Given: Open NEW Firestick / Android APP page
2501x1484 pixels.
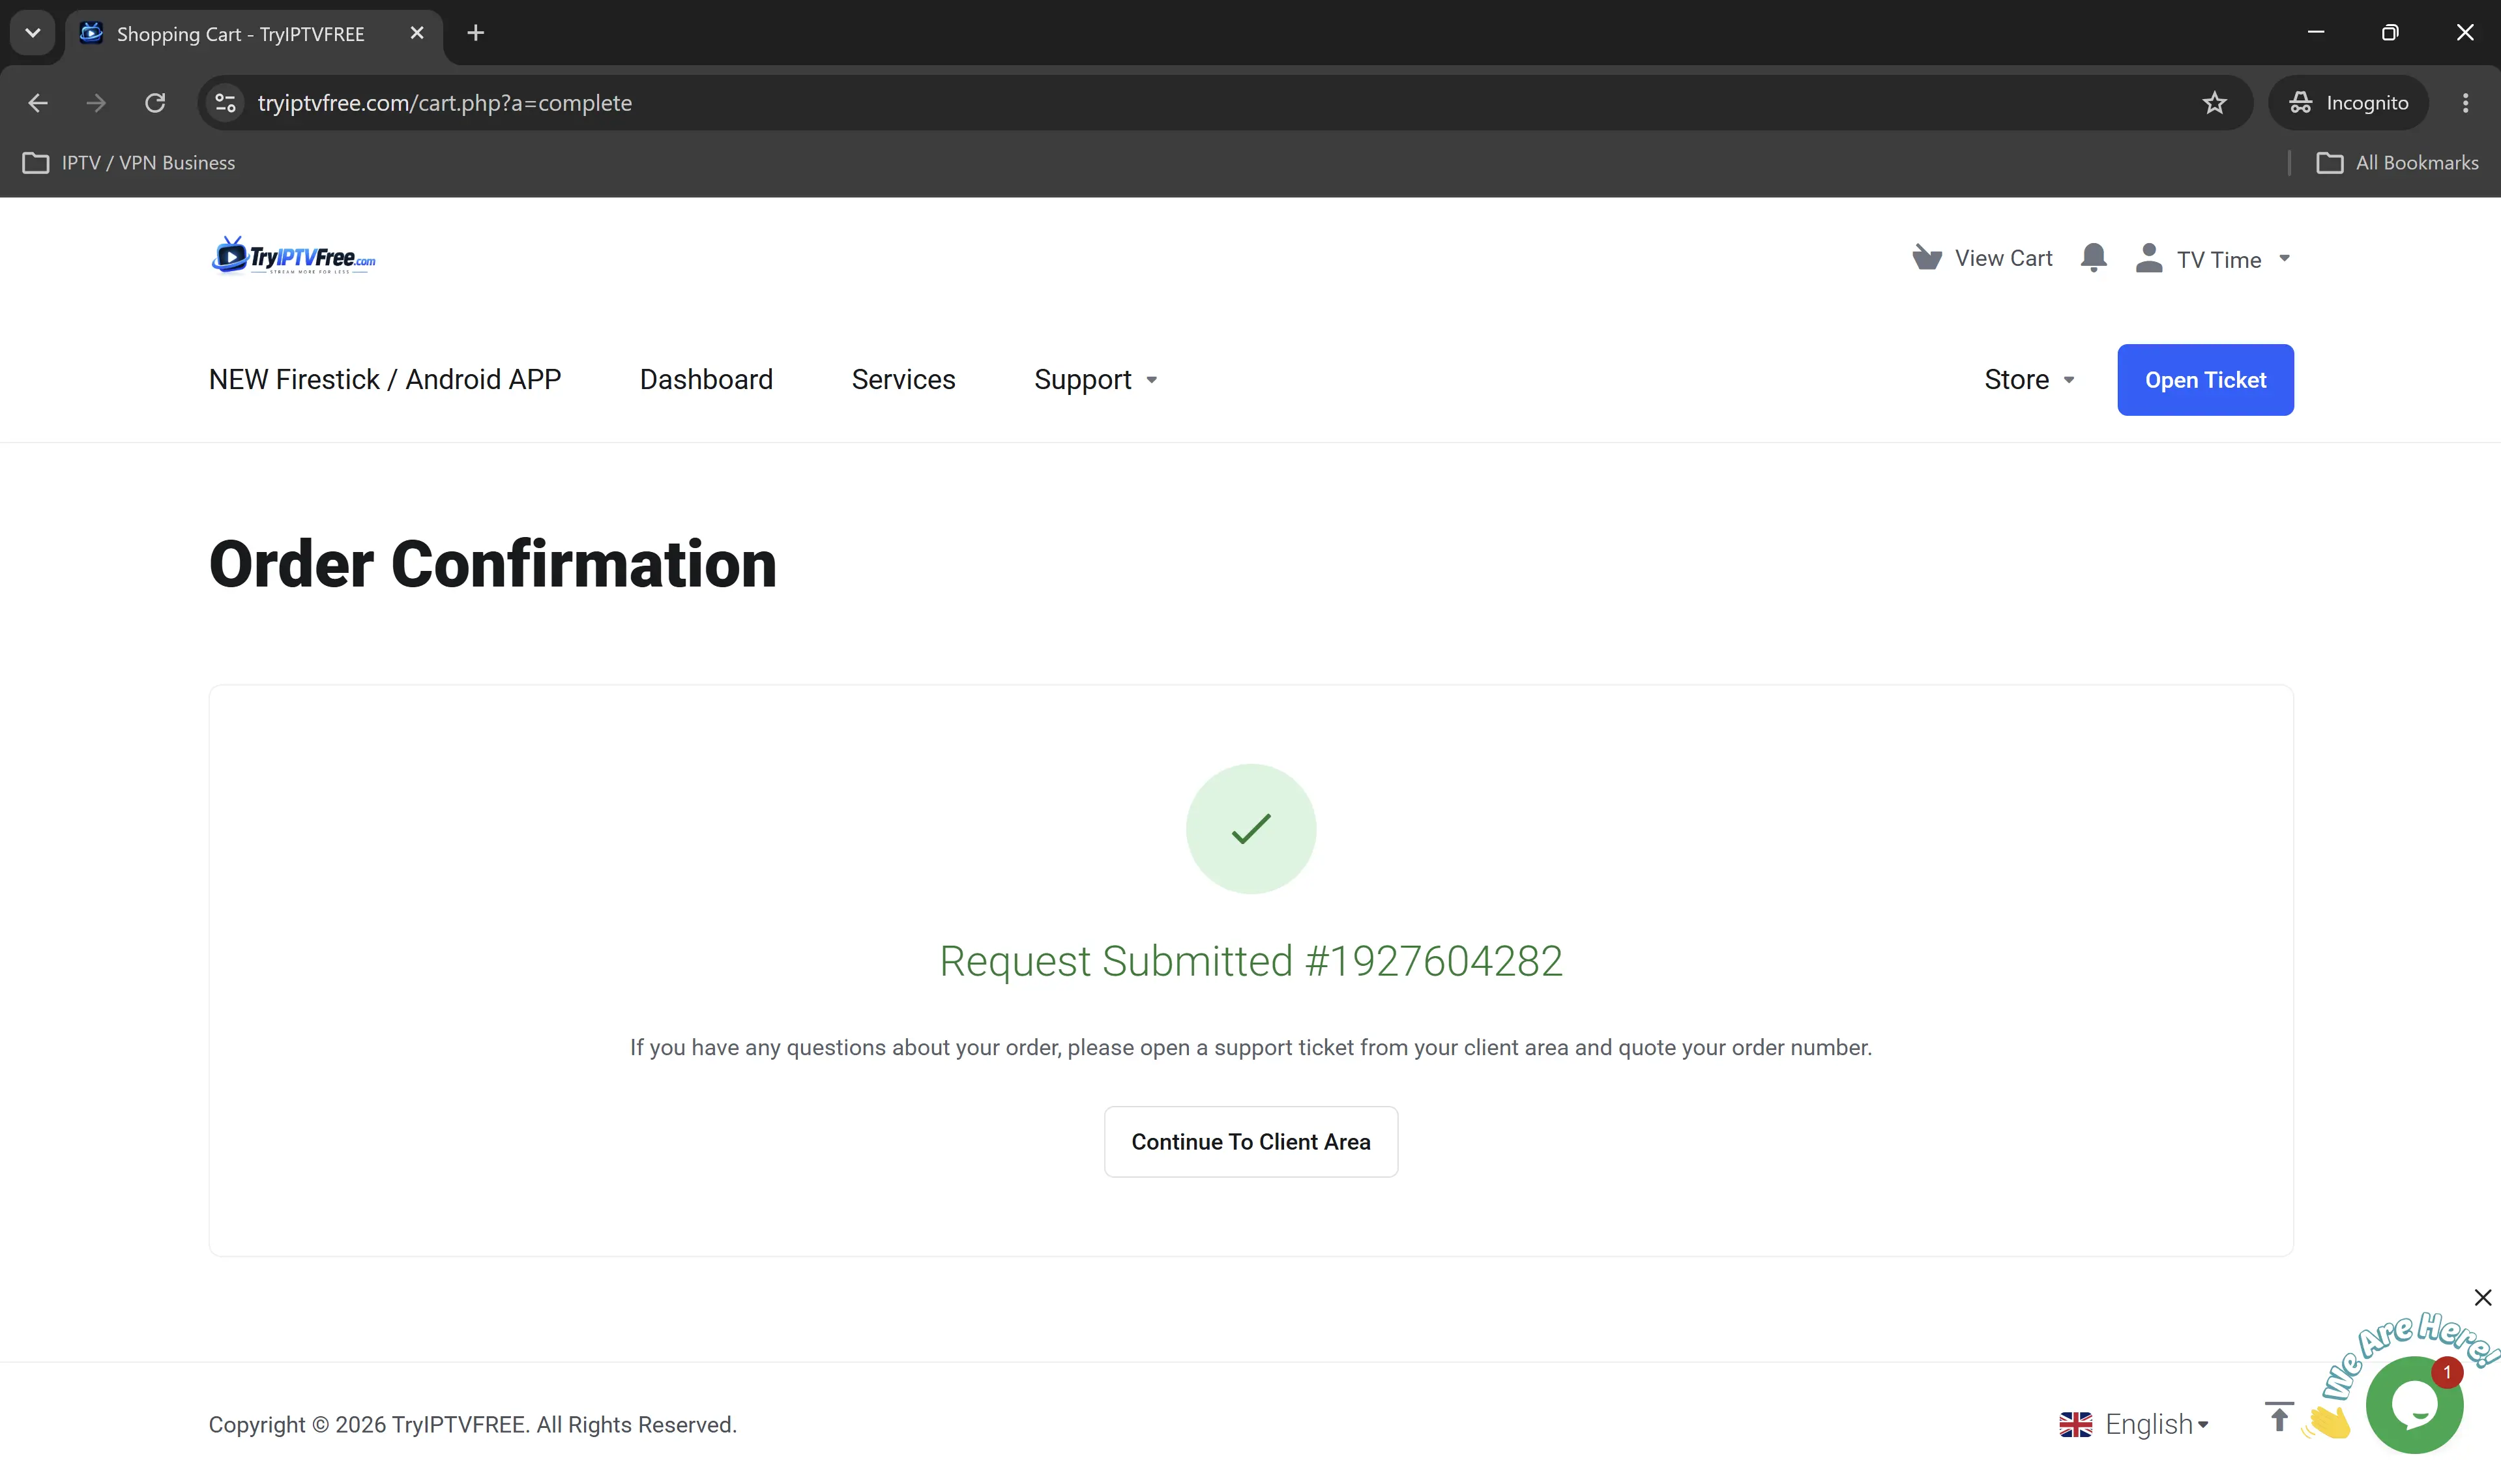Looking at the screenshot, I should pos(385,380).
